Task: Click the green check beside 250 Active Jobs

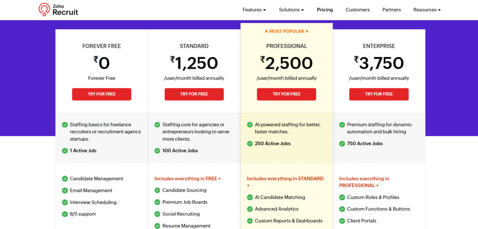Action: [x=250, y=144]
